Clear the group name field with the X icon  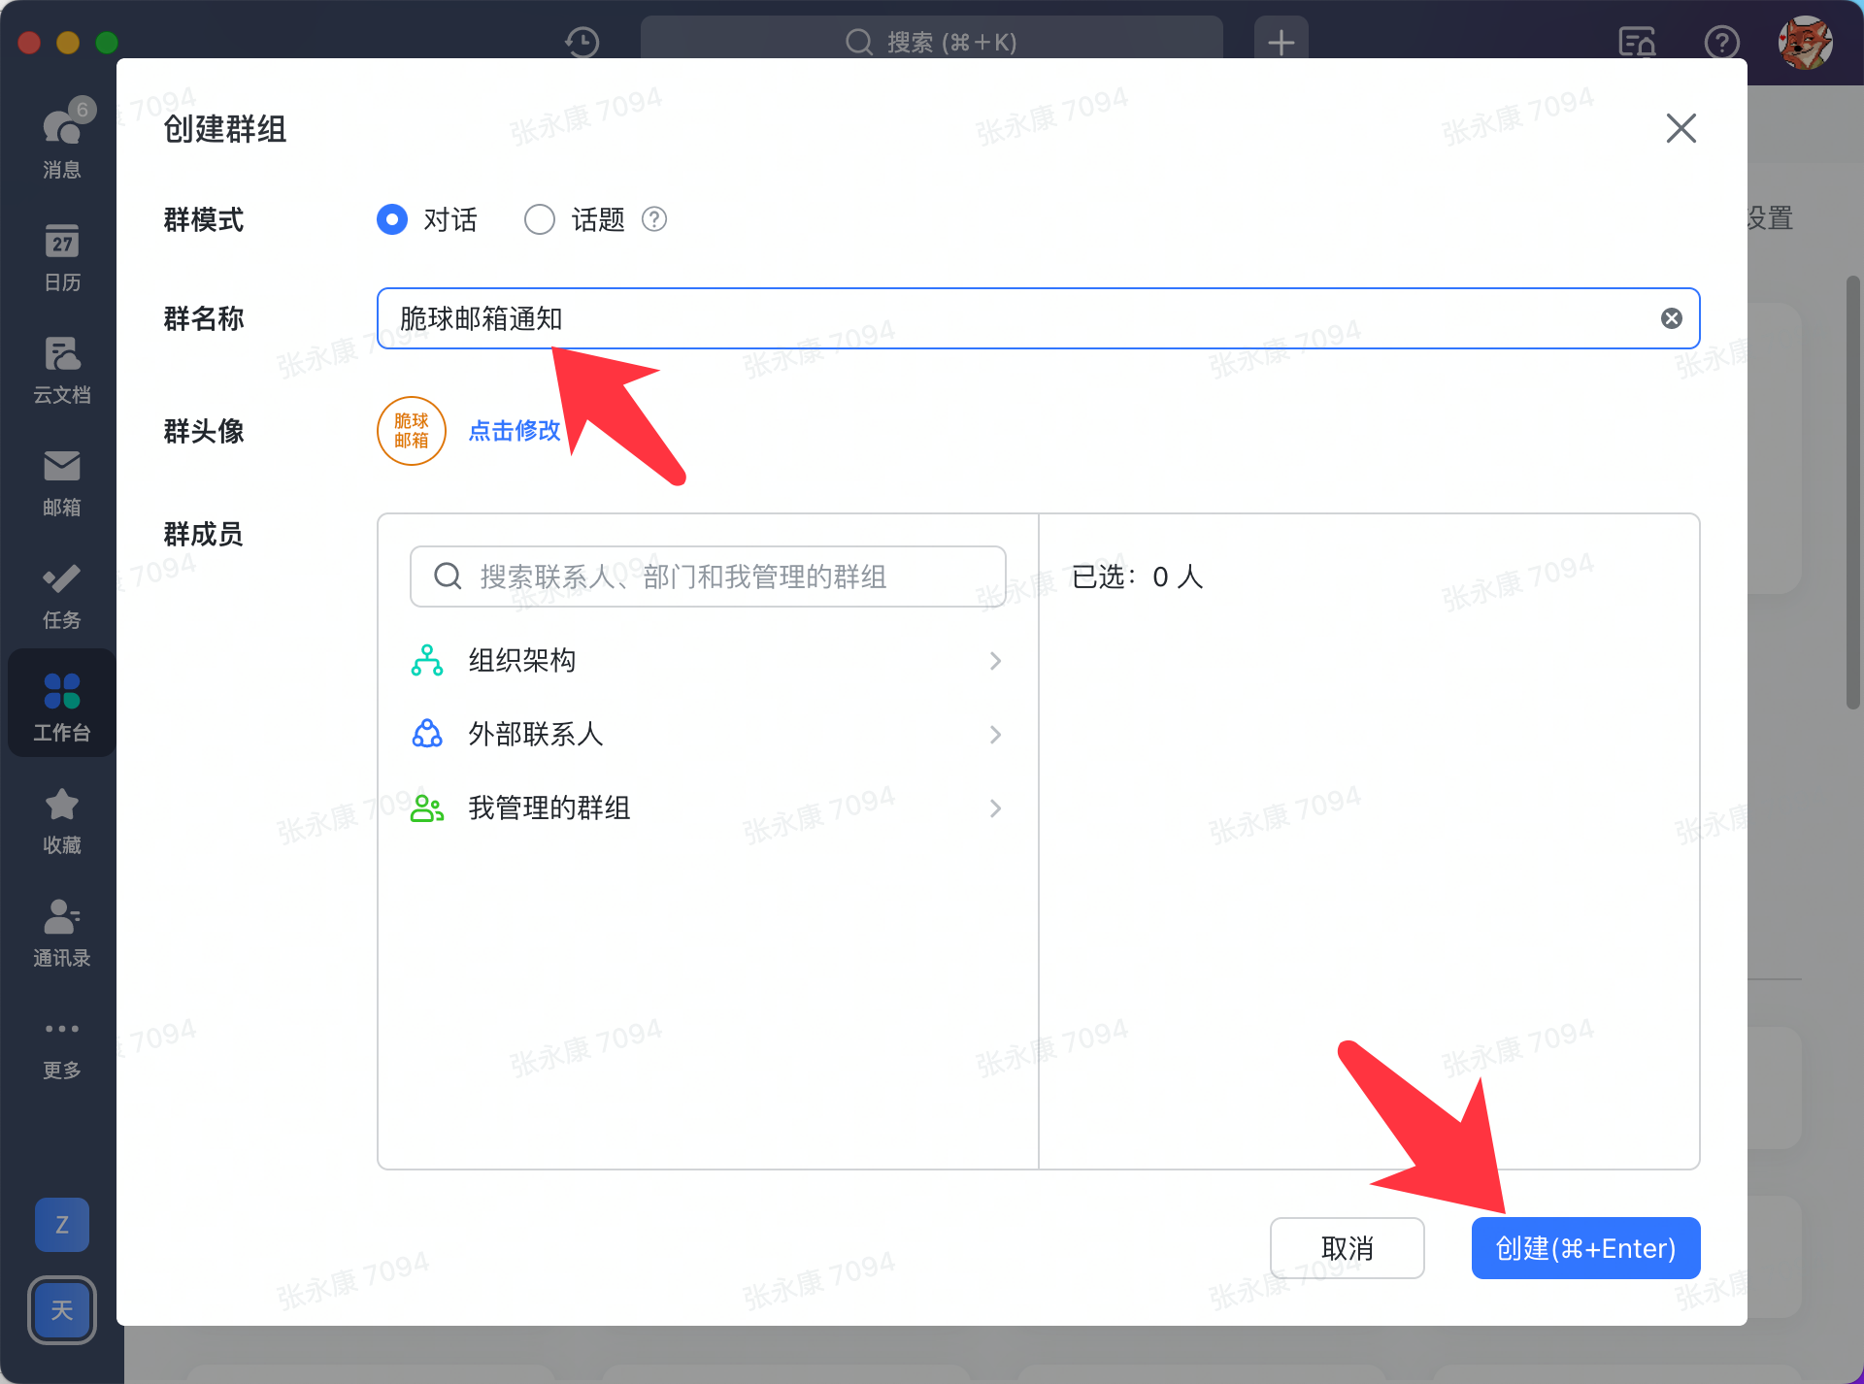point(1672,318)
